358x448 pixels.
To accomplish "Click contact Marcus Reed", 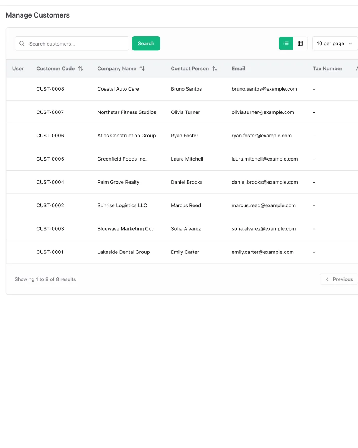I will coord(186,205).
